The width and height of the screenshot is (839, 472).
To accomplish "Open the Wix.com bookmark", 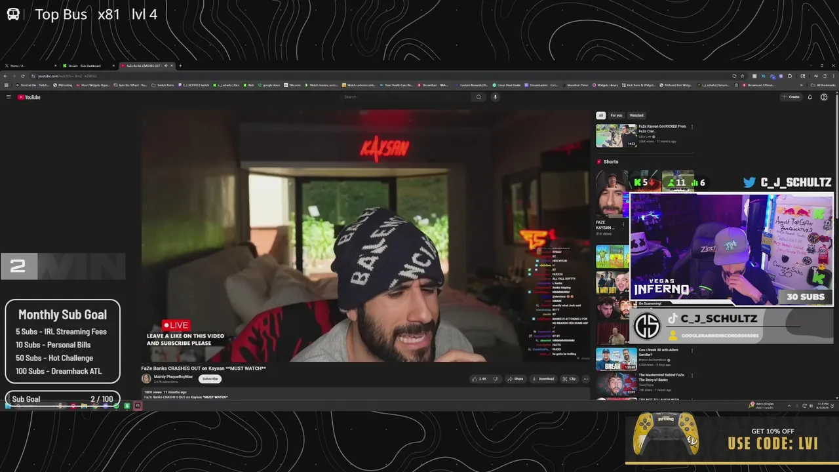I will [293, 85].
